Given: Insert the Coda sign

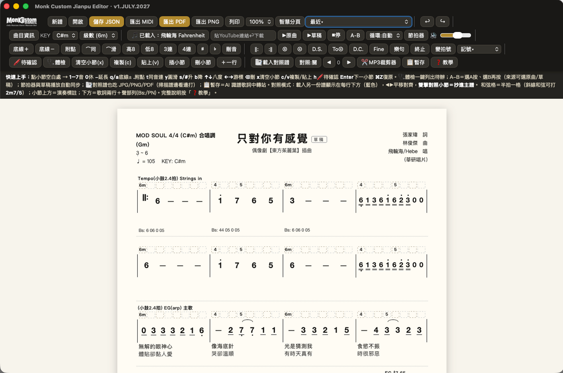Looking at the screenshot, I should click(x=300, y=49).
